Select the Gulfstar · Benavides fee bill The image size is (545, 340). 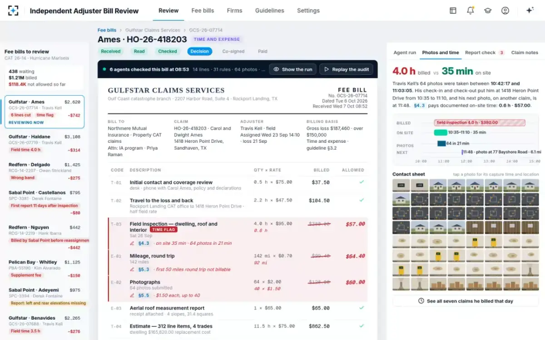[x=44, y=325]
